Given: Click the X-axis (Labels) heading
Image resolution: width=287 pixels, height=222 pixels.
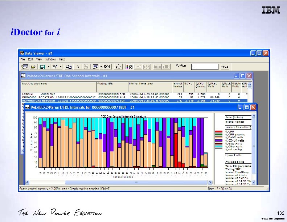Looking at the screenshot, I should pos(234,117).
